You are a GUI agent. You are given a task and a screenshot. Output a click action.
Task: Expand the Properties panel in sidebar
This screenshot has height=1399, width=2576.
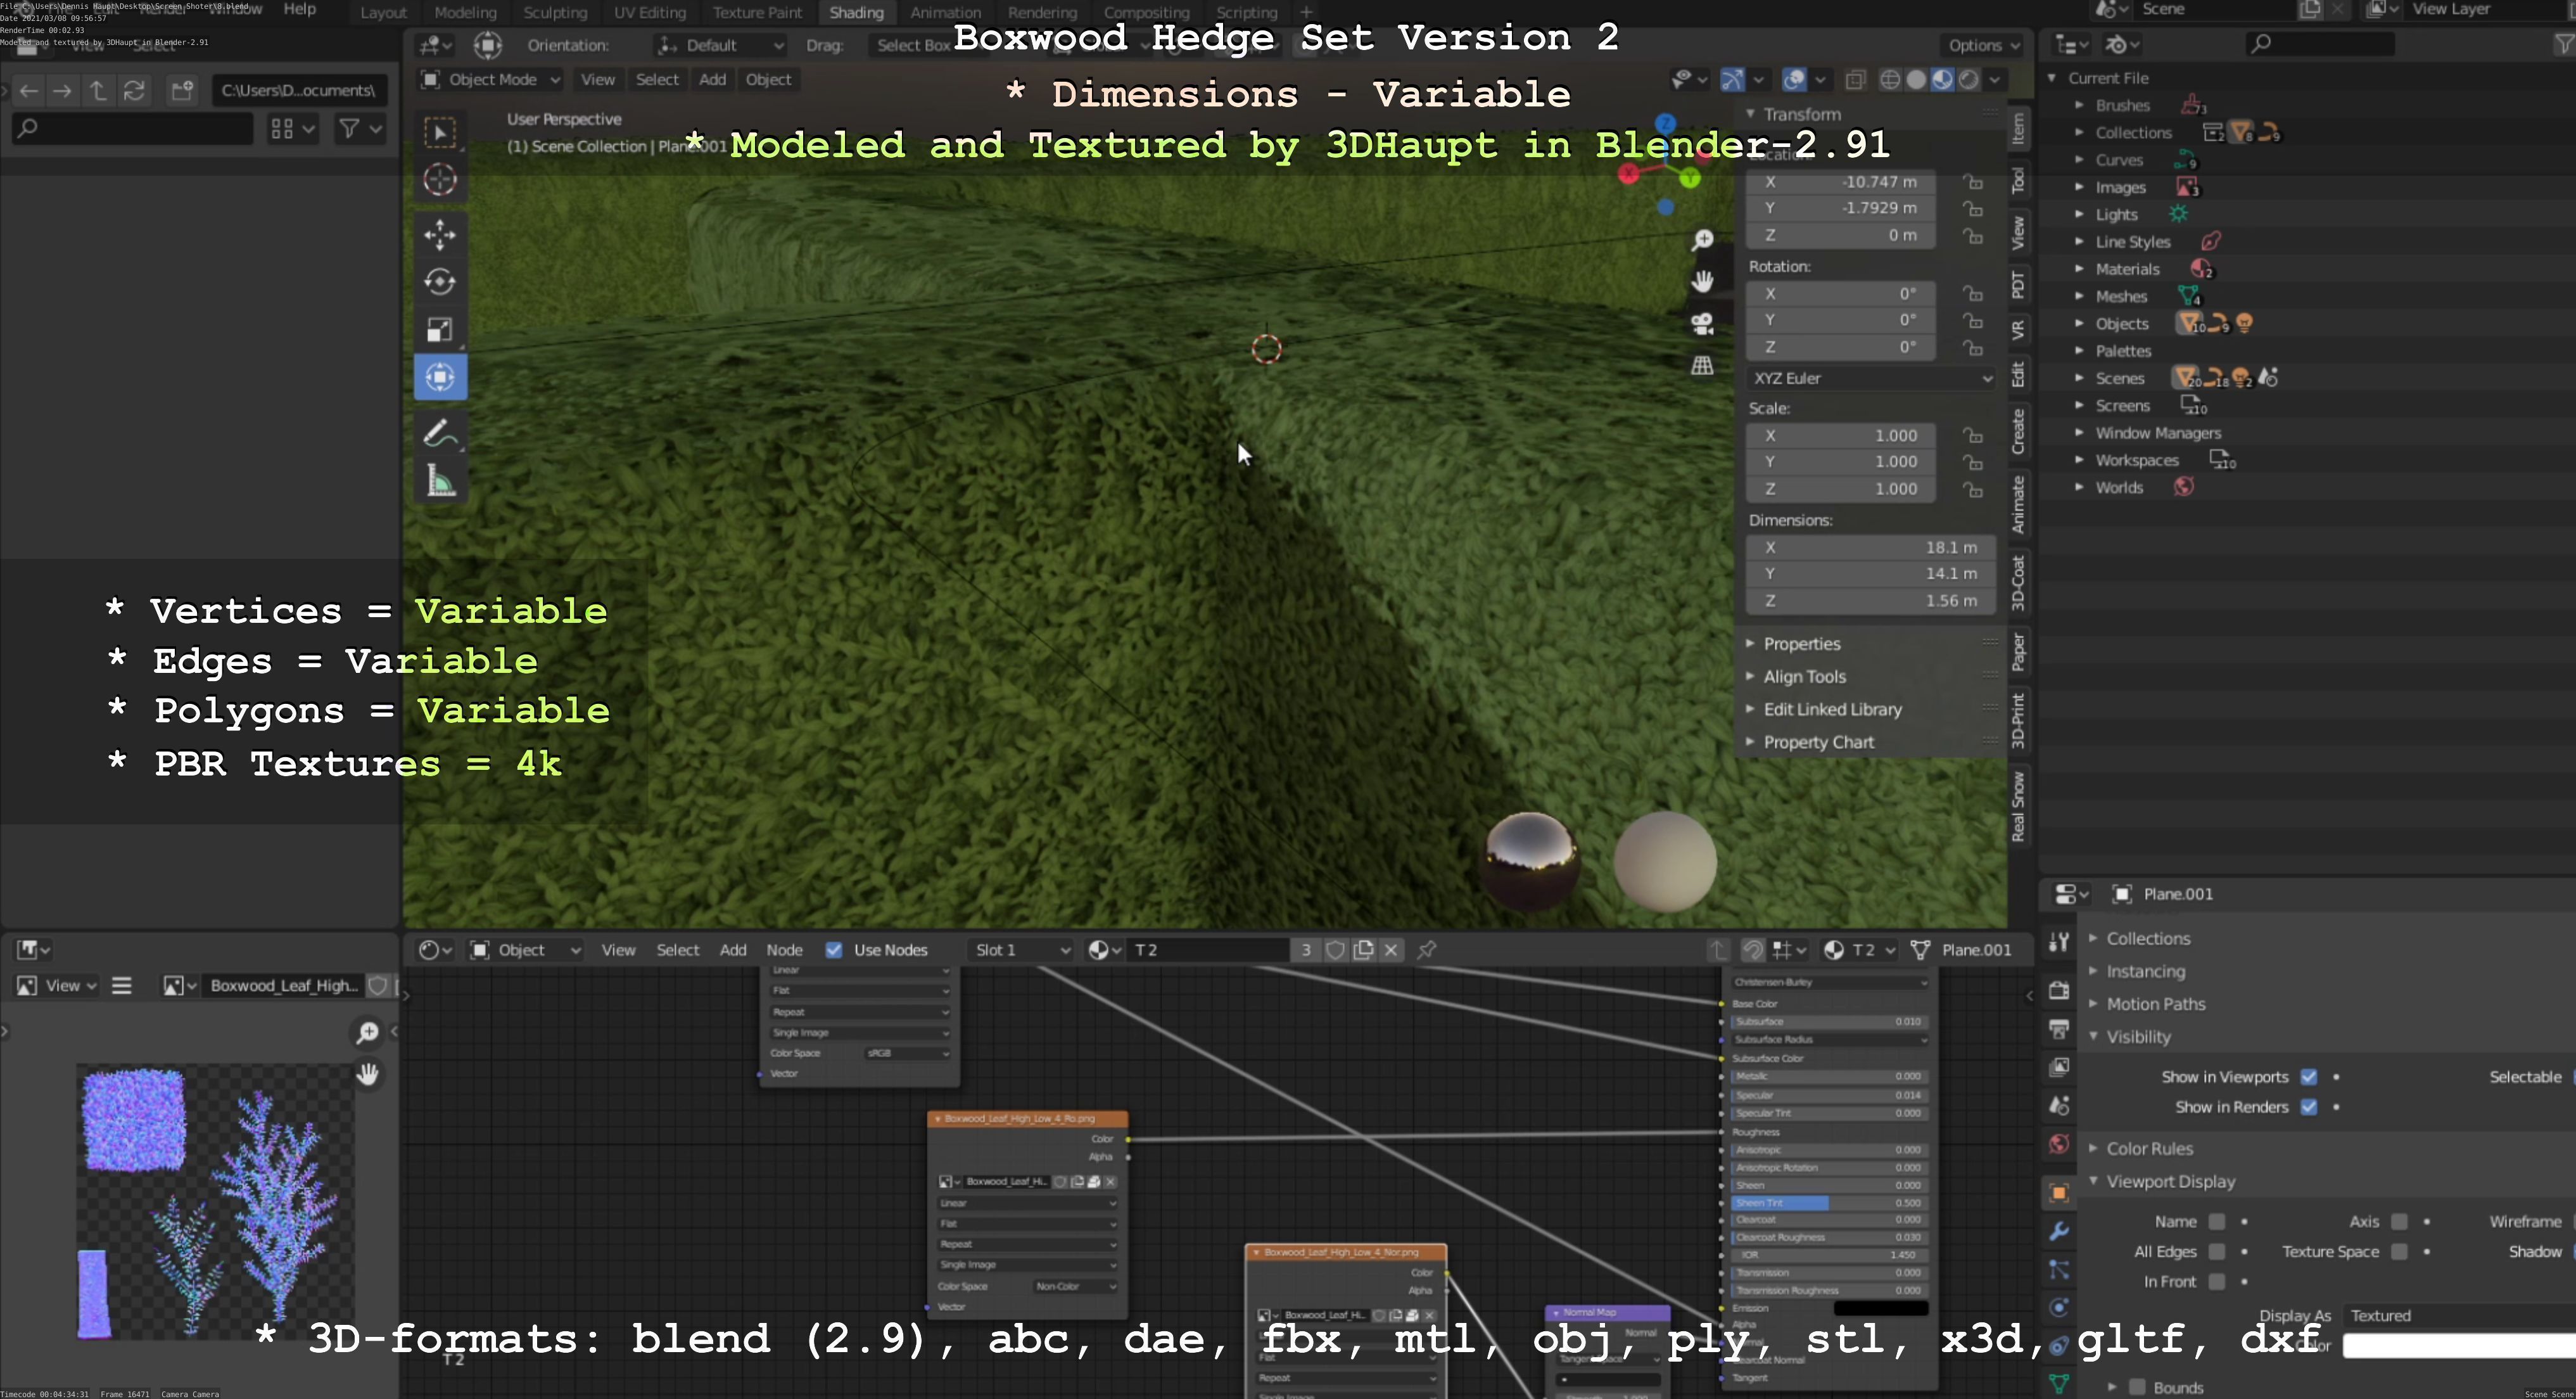[1802, 644]
